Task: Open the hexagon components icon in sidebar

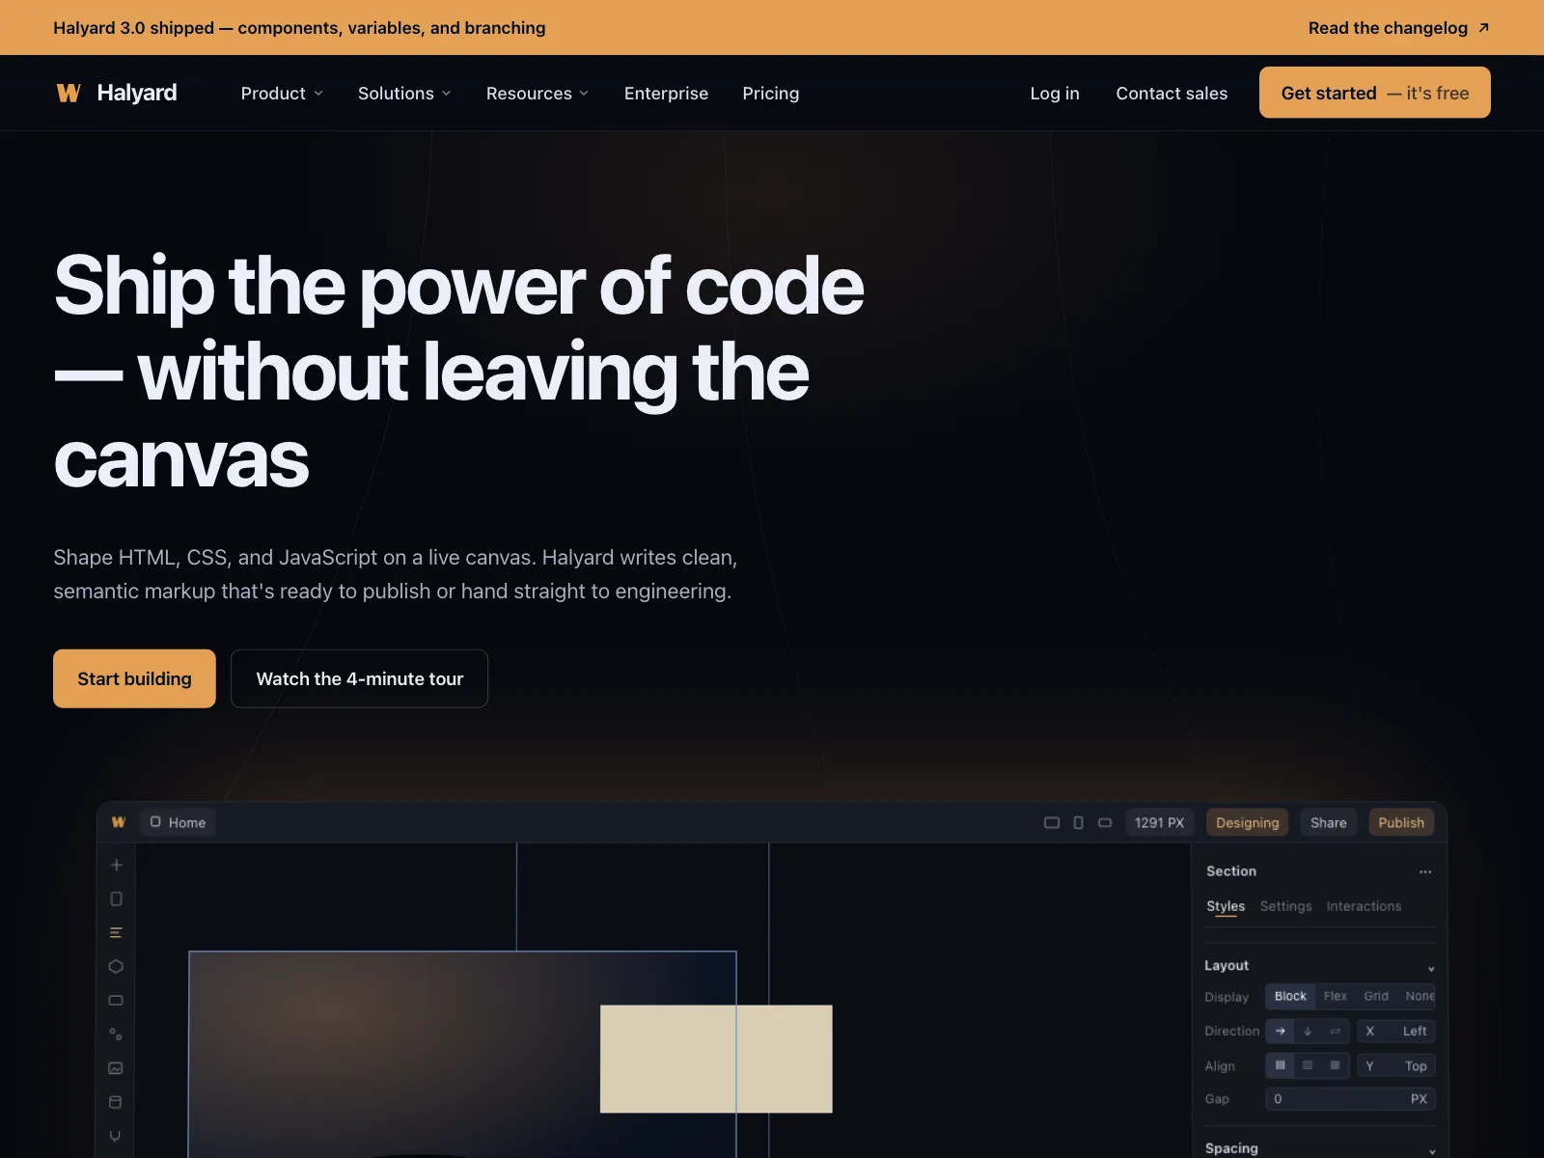Action: pyautogui.click(x=116, y=966)
